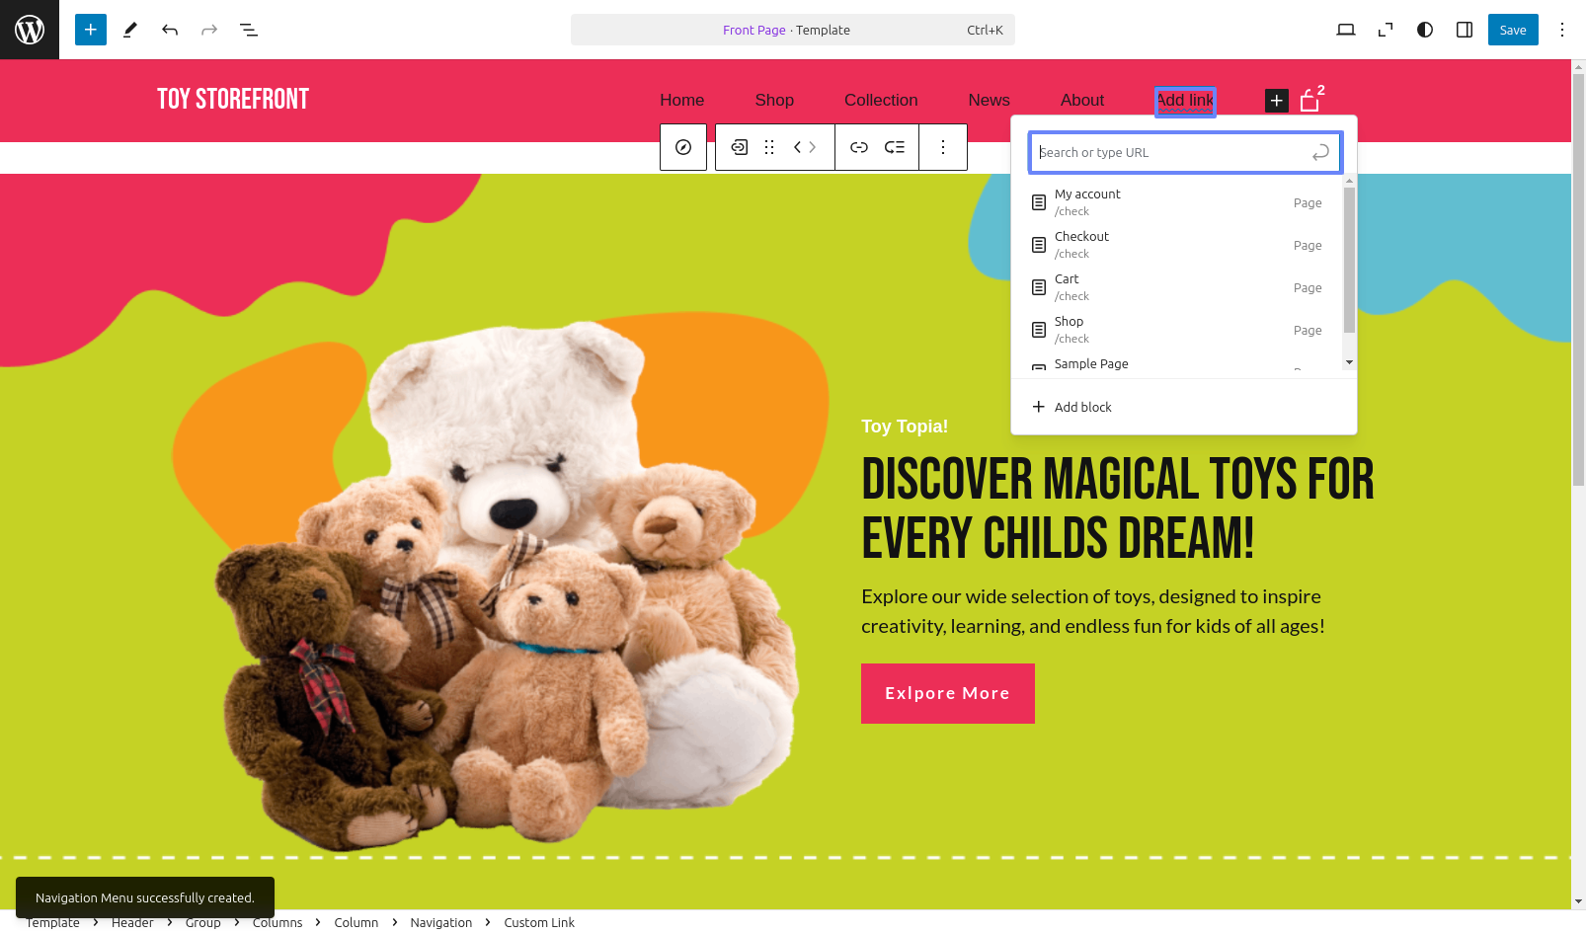
Task: Add submenu from block toolbar
Action: point(895,147)
